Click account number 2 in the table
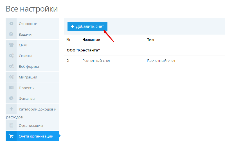Screen dimensions: 225x142 [x=68, y=61]
